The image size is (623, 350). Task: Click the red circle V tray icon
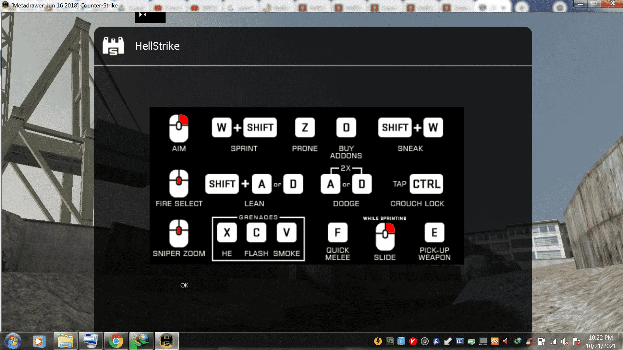point(413,341)
